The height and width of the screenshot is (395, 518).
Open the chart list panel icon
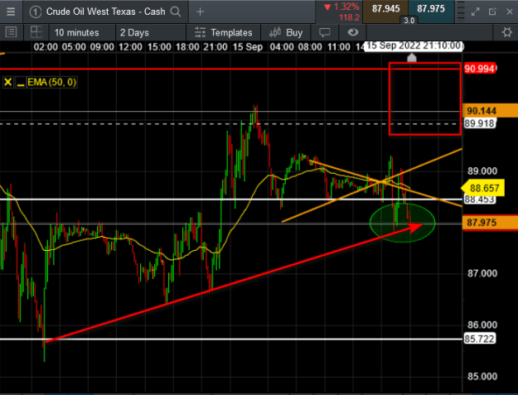point(12,32)
